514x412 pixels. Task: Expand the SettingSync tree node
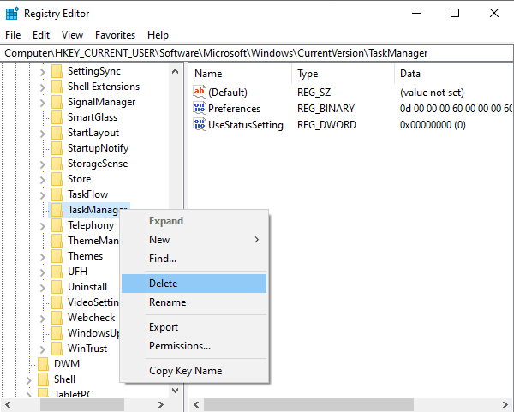coord(42,72)
